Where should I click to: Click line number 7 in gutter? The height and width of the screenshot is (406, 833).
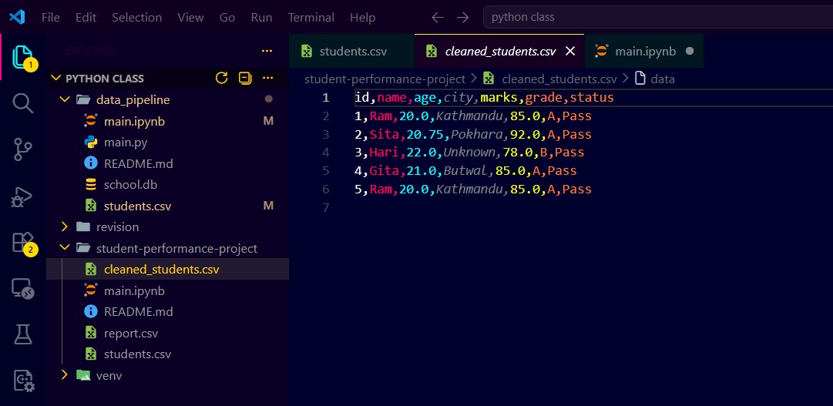[326, 208]
